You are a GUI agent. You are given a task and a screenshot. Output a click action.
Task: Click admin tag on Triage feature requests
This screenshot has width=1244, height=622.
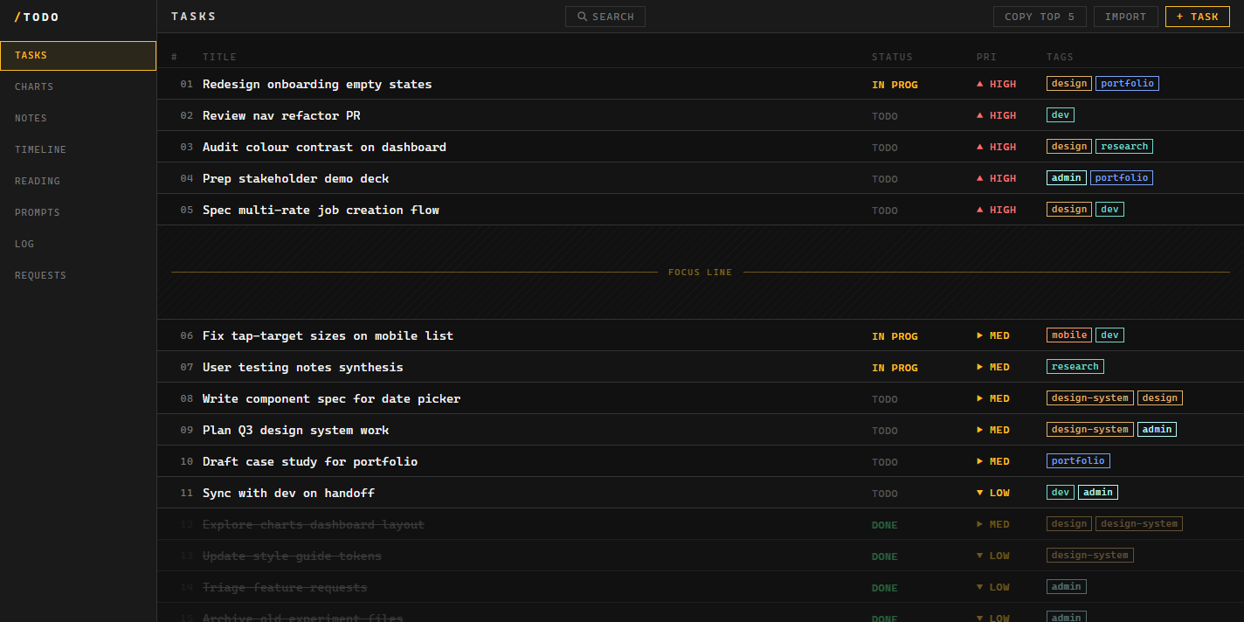1067,587
